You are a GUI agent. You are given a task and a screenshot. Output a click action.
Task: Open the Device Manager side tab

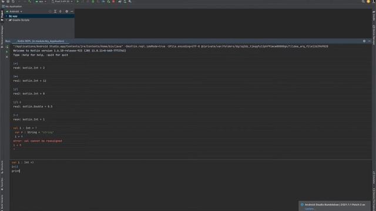click(x=374, y=35)
